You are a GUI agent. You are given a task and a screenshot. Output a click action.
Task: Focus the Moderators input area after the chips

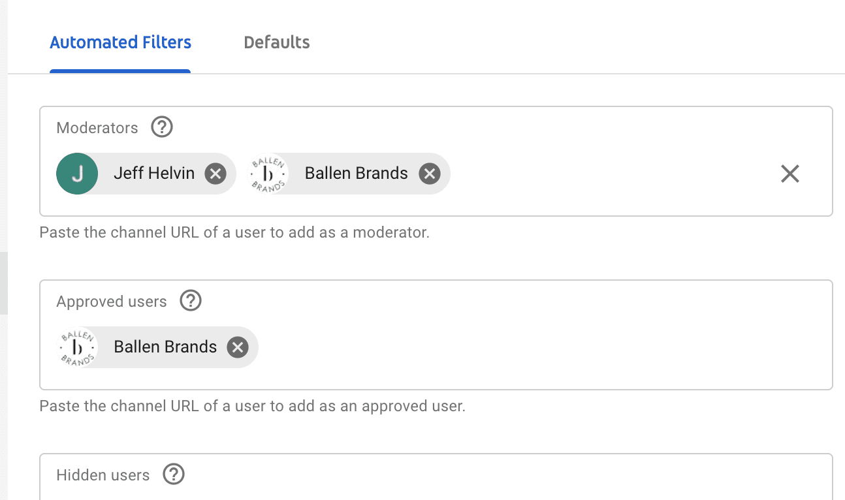click(x=607, y=174)
